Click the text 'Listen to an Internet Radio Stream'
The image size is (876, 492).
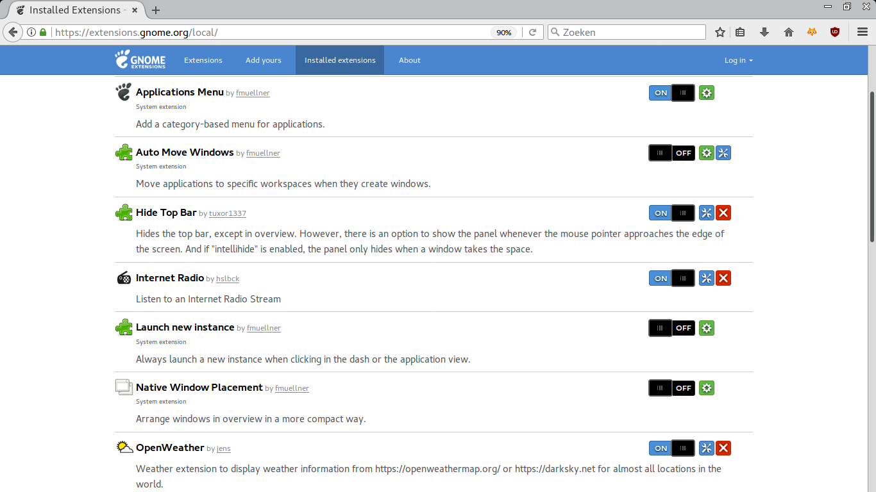point(208,299)
